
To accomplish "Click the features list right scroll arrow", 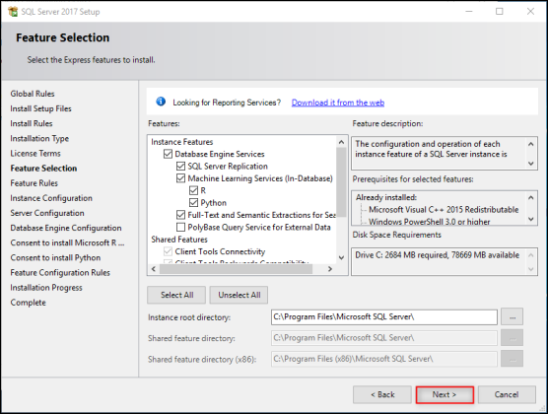I will (x=330, y=269).
